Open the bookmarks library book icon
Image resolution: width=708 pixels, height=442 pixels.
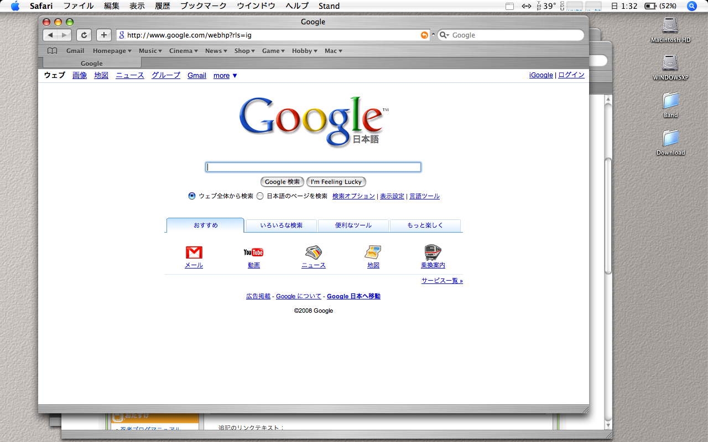coord(53,51)
